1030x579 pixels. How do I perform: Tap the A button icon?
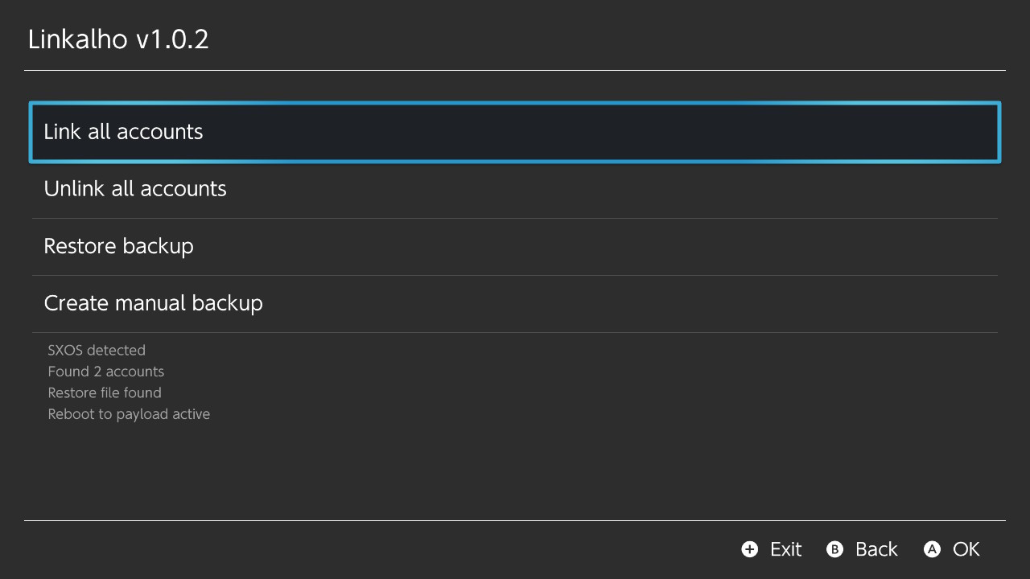pyautogui.click(x=932, y=549)
